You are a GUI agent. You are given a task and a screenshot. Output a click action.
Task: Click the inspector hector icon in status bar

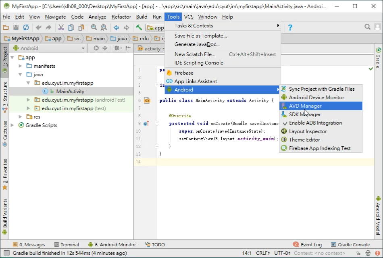(368, 253)
